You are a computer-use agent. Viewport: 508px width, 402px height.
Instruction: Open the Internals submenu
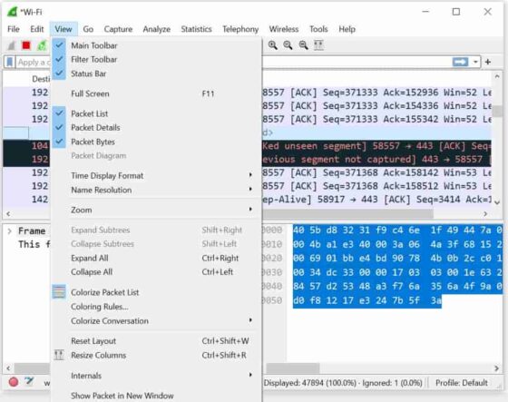pyautogui.click(x=156, y=376)
